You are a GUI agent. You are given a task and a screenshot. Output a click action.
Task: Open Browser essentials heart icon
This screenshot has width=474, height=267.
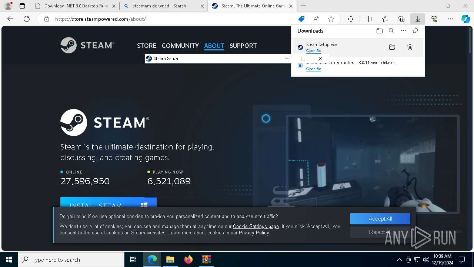coord(434,19)
